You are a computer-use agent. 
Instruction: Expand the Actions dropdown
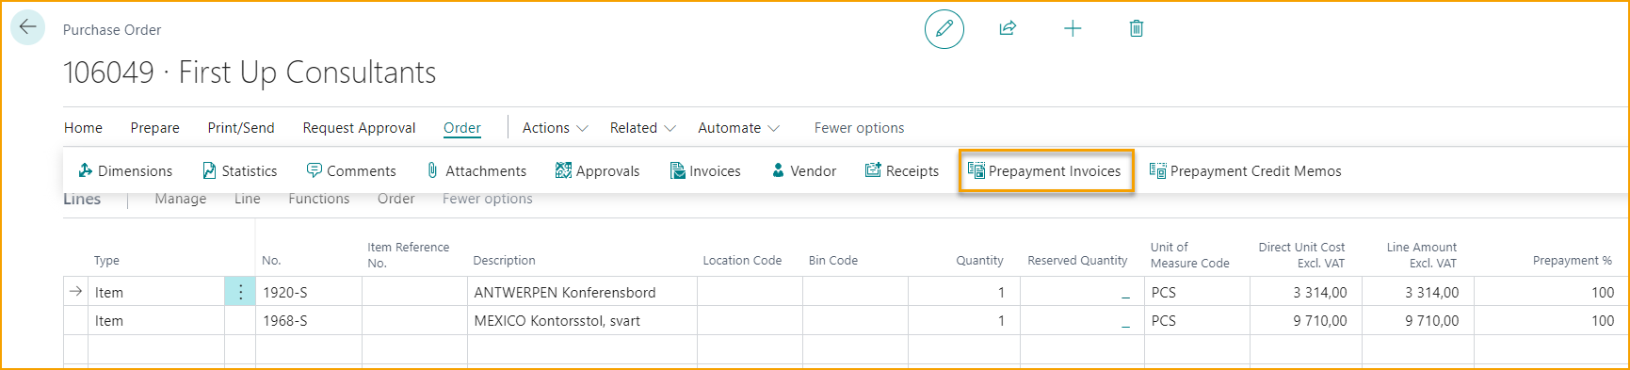pos(556,128)
